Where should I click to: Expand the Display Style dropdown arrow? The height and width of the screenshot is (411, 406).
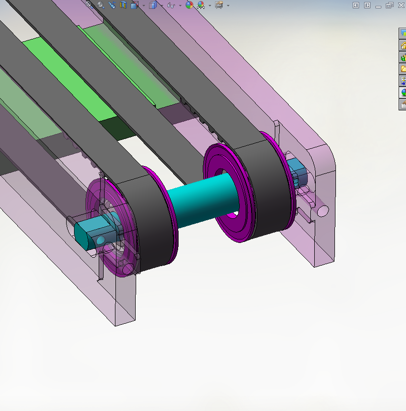pos(162,5)
